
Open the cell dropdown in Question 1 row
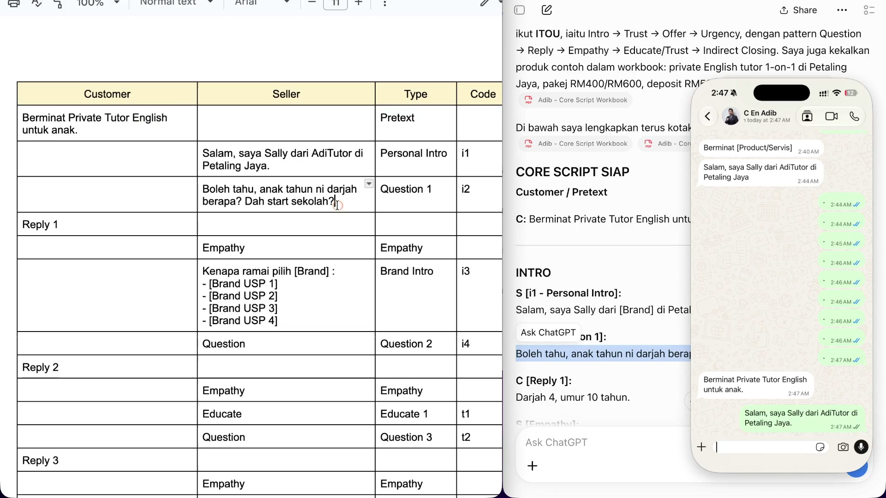point(369,184)
